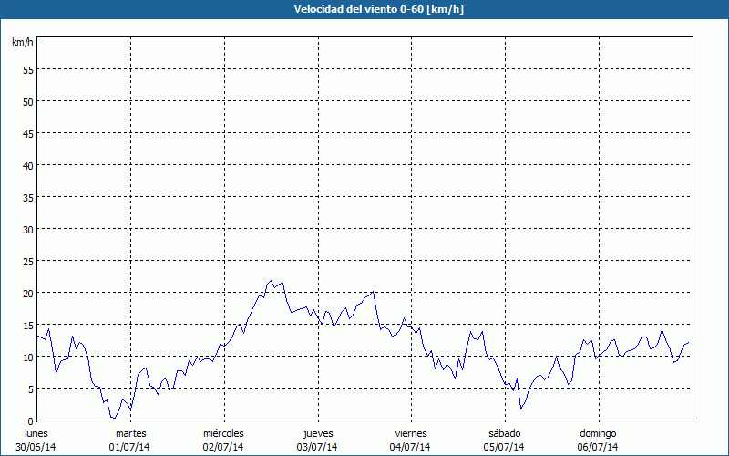Viewport: 729px width, 456px height.
Task: Click the 'viernes' day label
Action: coord(411,433)
